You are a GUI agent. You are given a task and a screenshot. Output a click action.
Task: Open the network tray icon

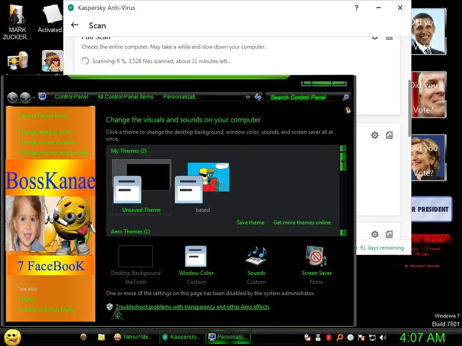click(x=372, y=337)
